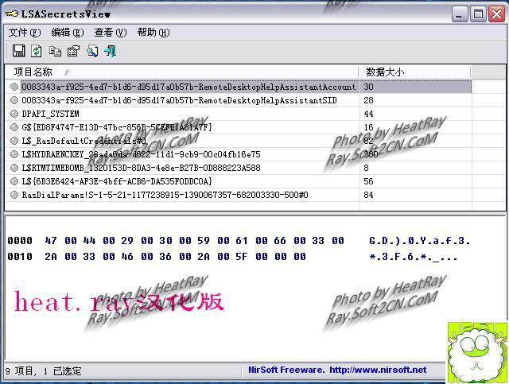Select the RemoteDesktopHelpAssistantSID row
509x384 pixels.
click(x=239, y=100)
